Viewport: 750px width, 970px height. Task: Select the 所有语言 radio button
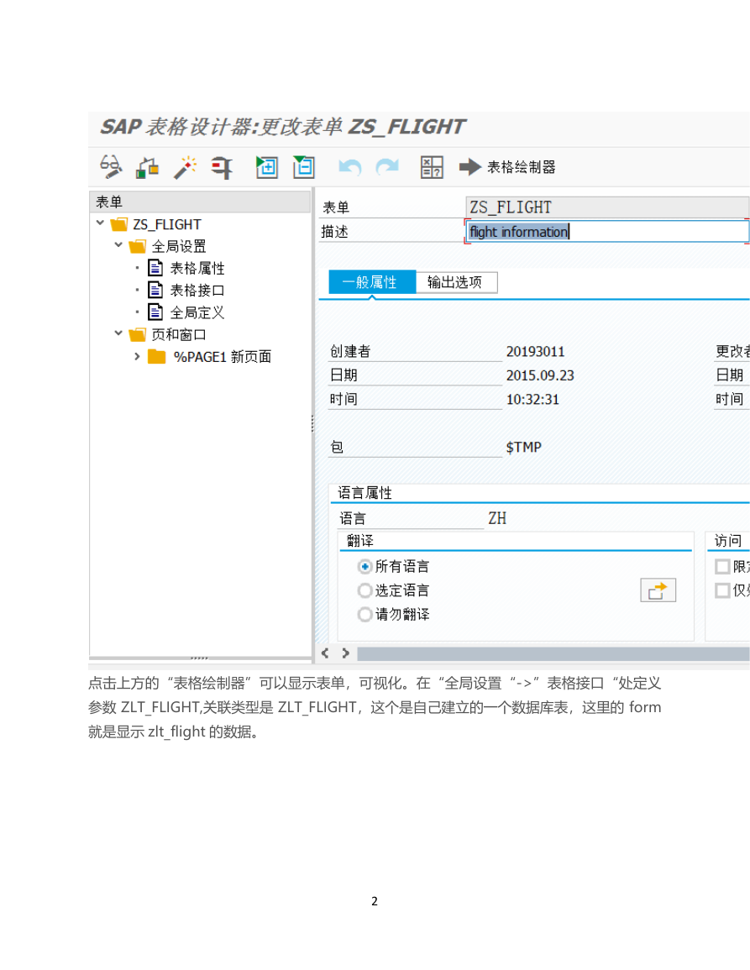point(365,567)
